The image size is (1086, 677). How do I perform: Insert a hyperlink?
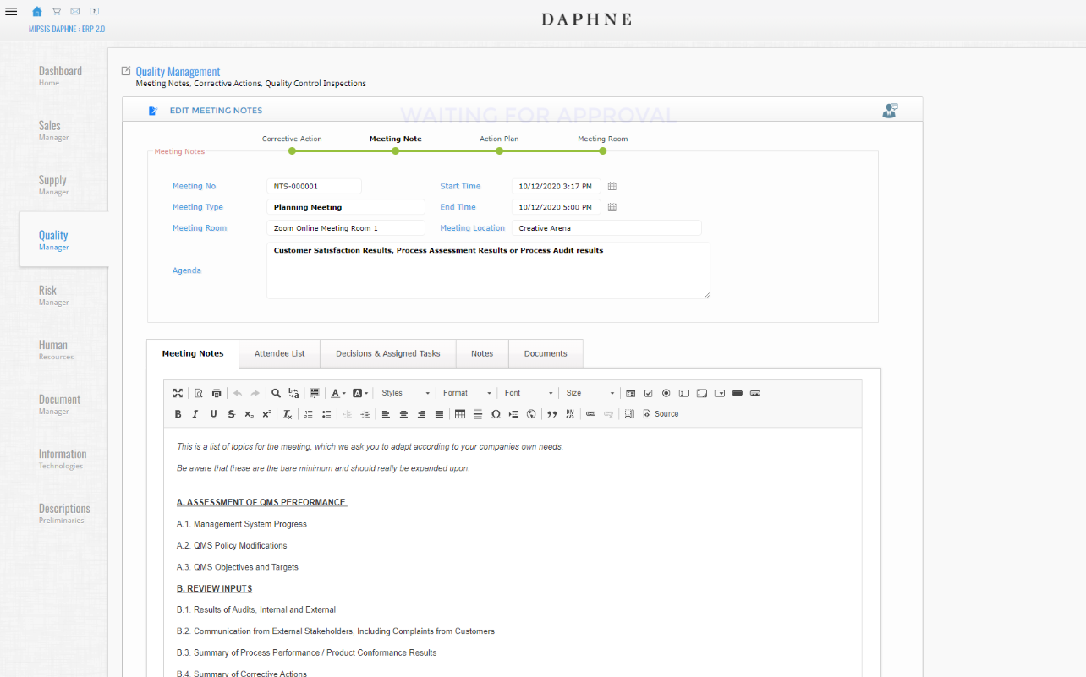click(x=590, y=414)
